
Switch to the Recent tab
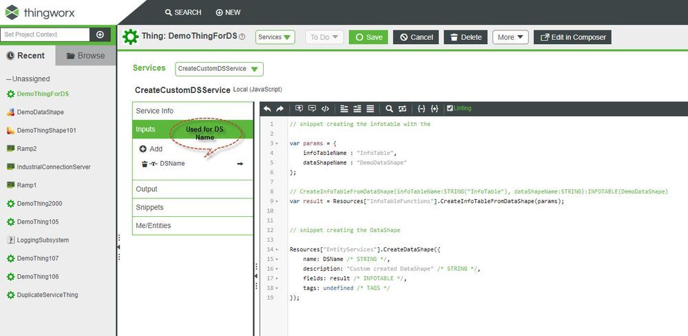[28, 56]
